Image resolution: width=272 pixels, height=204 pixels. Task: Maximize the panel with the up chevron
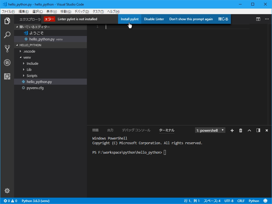point(249,130)
